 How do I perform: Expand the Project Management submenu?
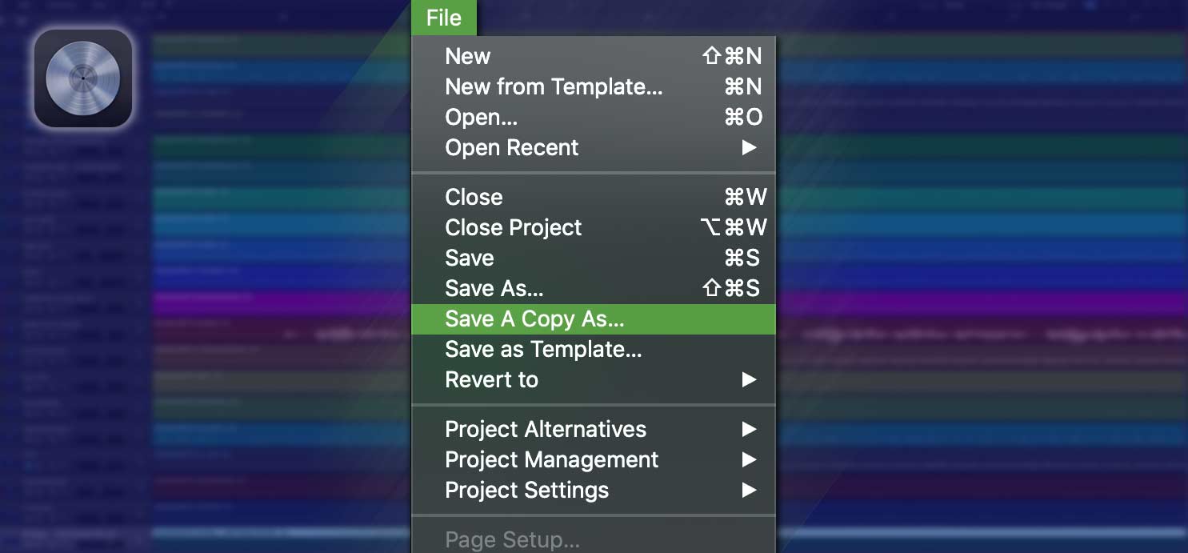[x=551, y=459]
